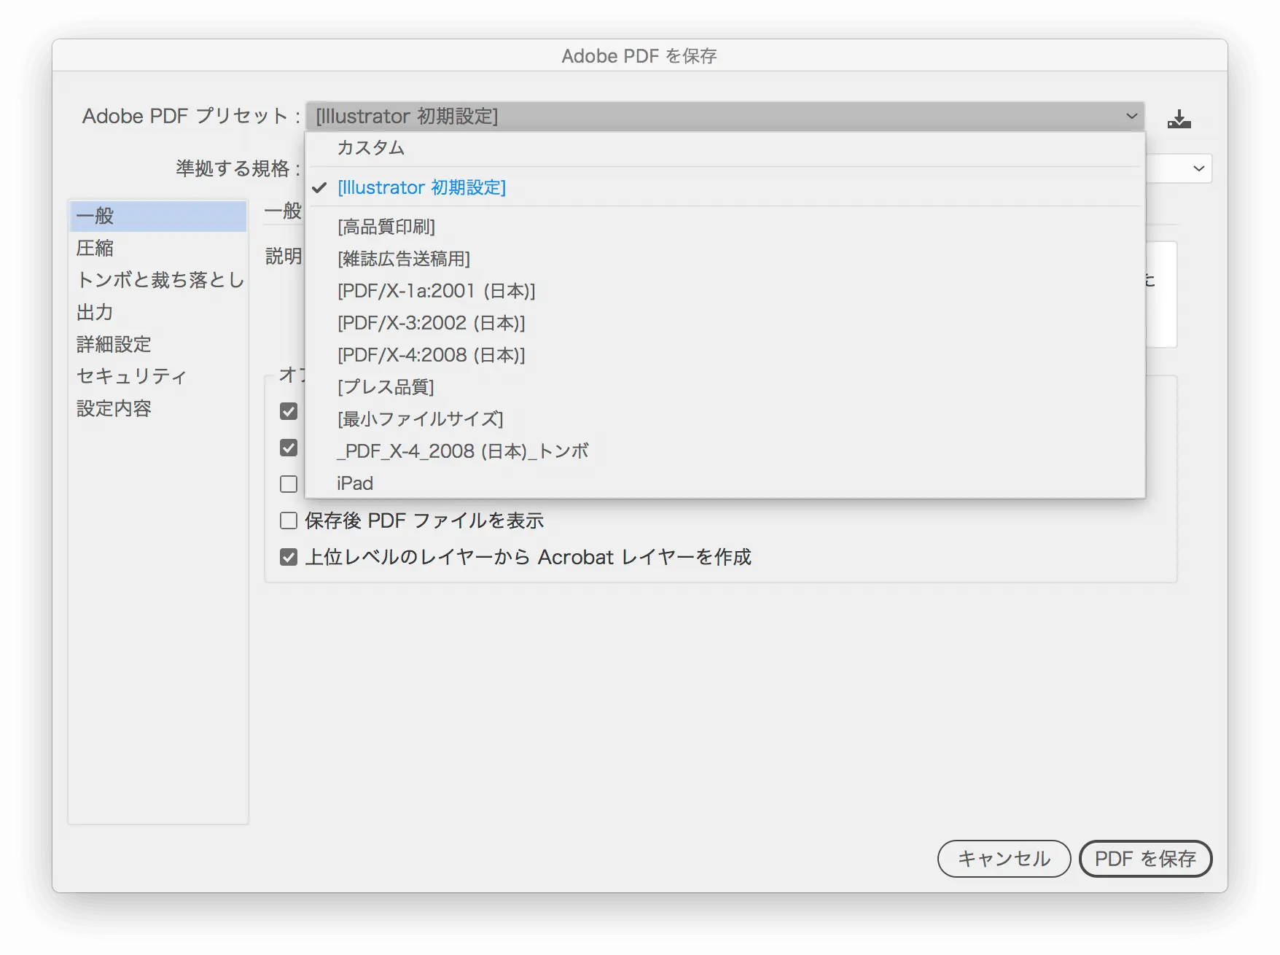Click the PDF を保存 button

click(1145, 859)
